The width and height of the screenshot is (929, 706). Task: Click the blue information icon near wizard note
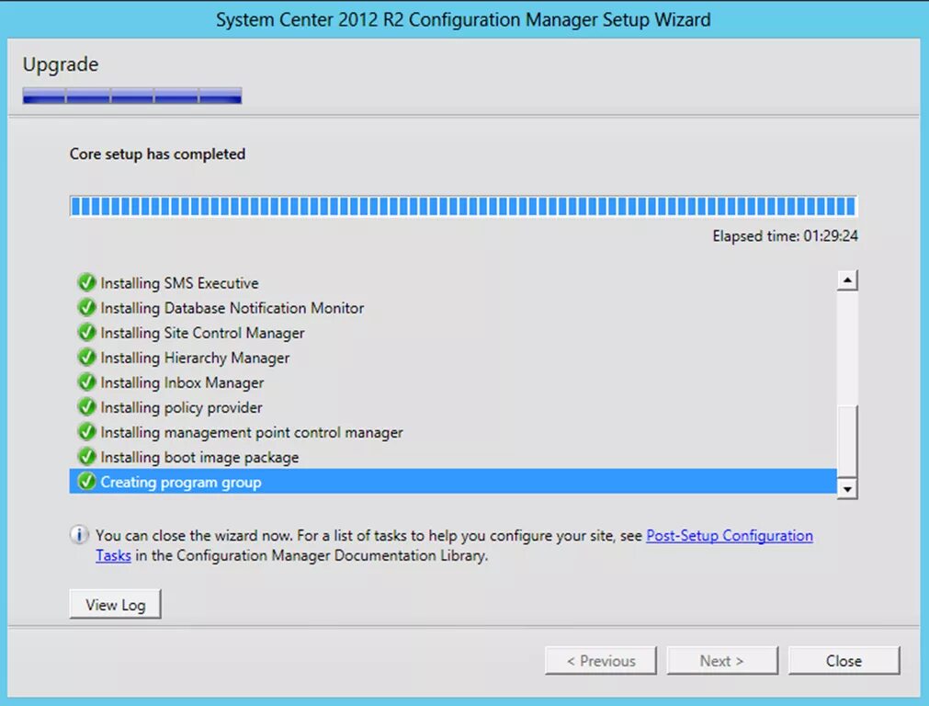79,535
